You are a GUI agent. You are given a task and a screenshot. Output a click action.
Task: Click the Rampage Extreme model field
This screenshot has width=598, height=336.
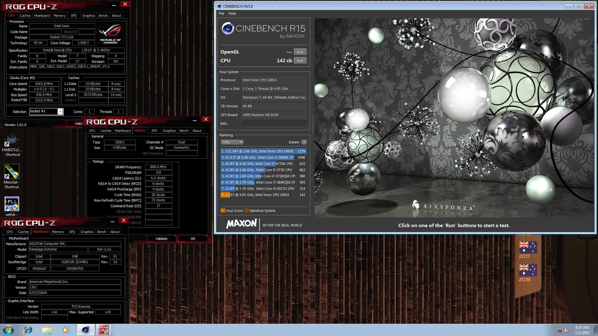[58, 250]
